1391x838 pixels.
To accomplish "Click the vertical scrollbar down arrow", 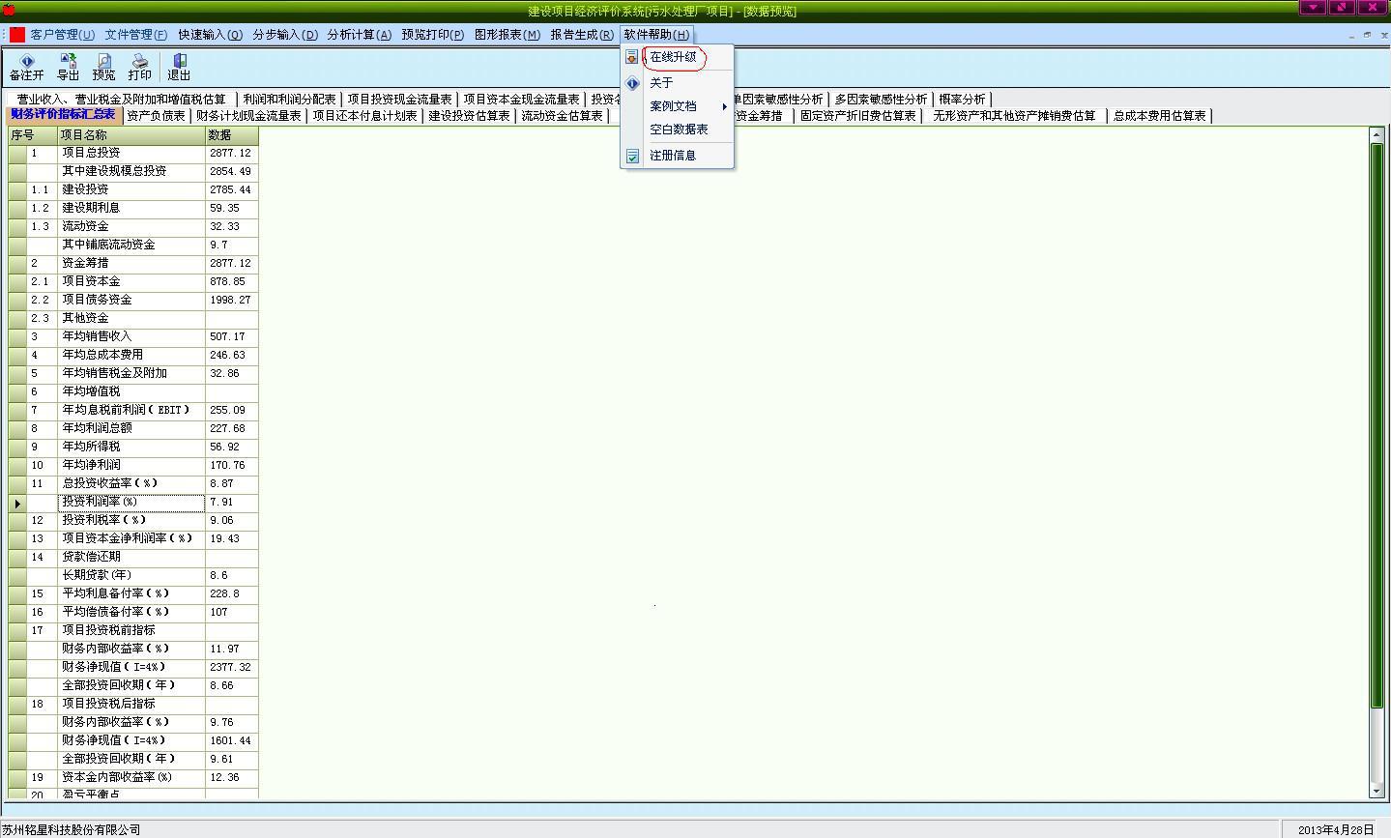I will pyautogui.click(x=1377, y=791).
